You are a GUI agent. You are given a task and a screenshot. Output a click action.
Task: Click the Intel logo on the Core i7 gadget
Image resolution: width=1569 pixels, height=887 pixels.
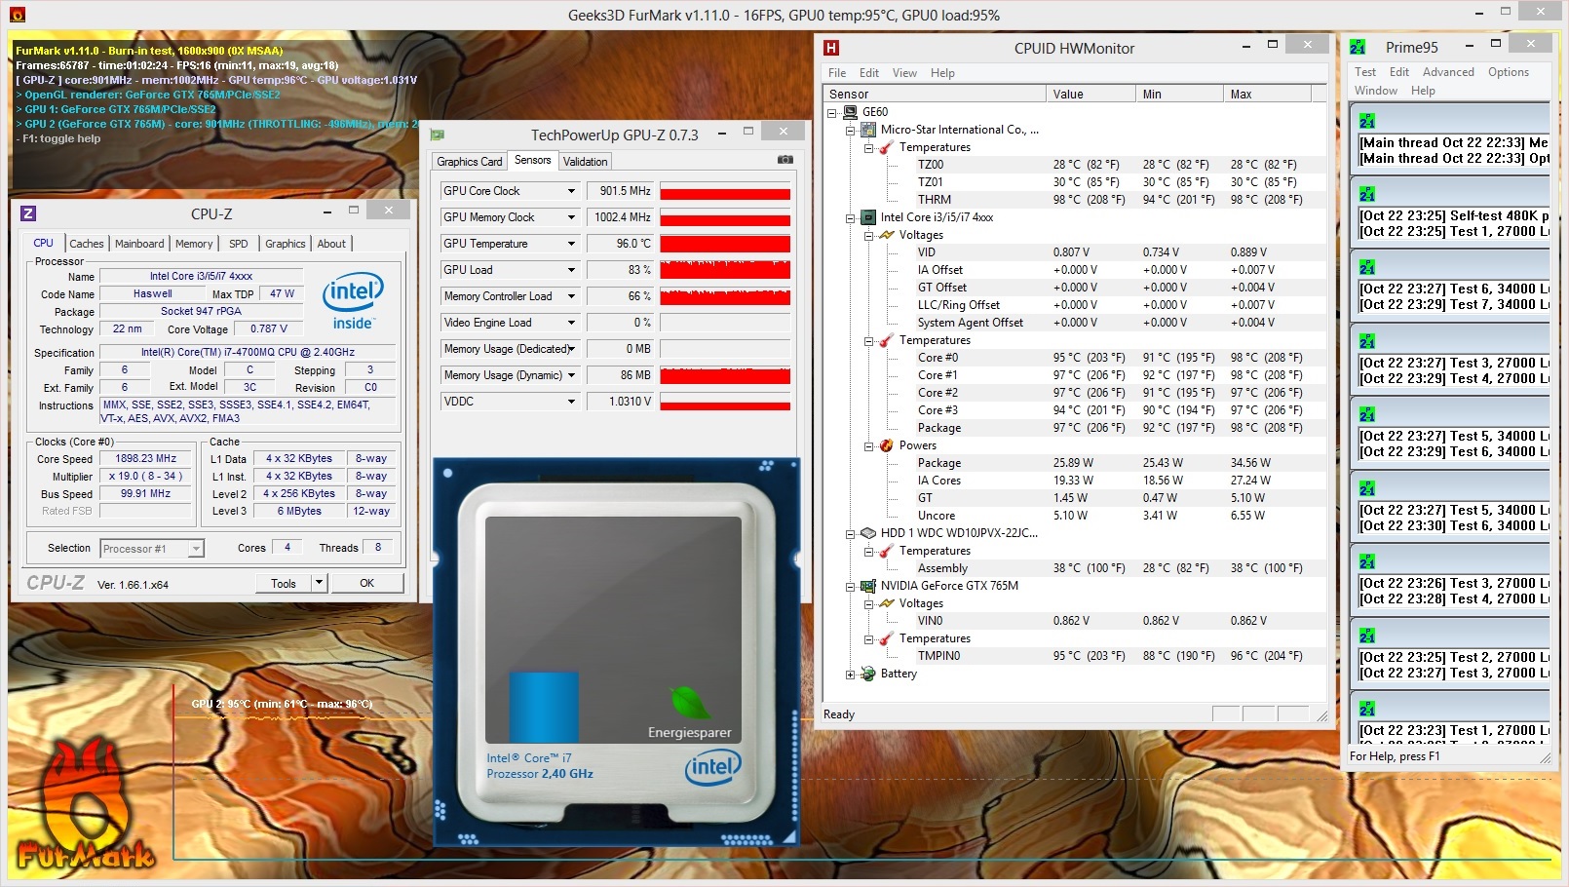713,767
